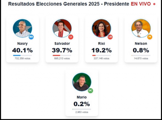Click Salvador's red vote progress bar

pos(56,55)
